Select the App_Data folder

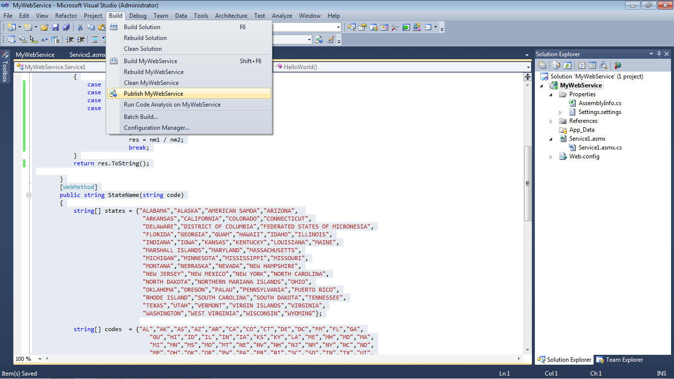click(581, 130)
